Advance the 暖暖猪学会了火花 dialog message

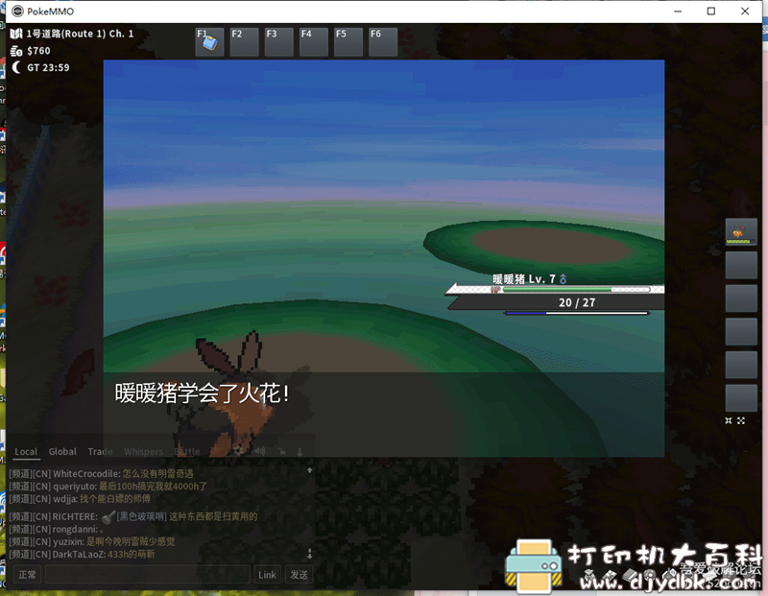[x=202, y=393]
